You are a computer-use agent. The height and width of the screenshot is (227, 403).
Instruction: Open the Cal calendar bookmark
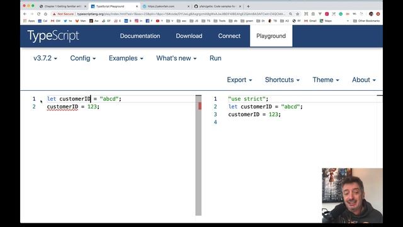pos(43,21)
